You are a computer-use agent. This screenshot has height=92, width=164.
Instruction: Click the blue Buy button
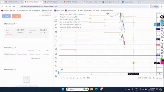[6, 16]
